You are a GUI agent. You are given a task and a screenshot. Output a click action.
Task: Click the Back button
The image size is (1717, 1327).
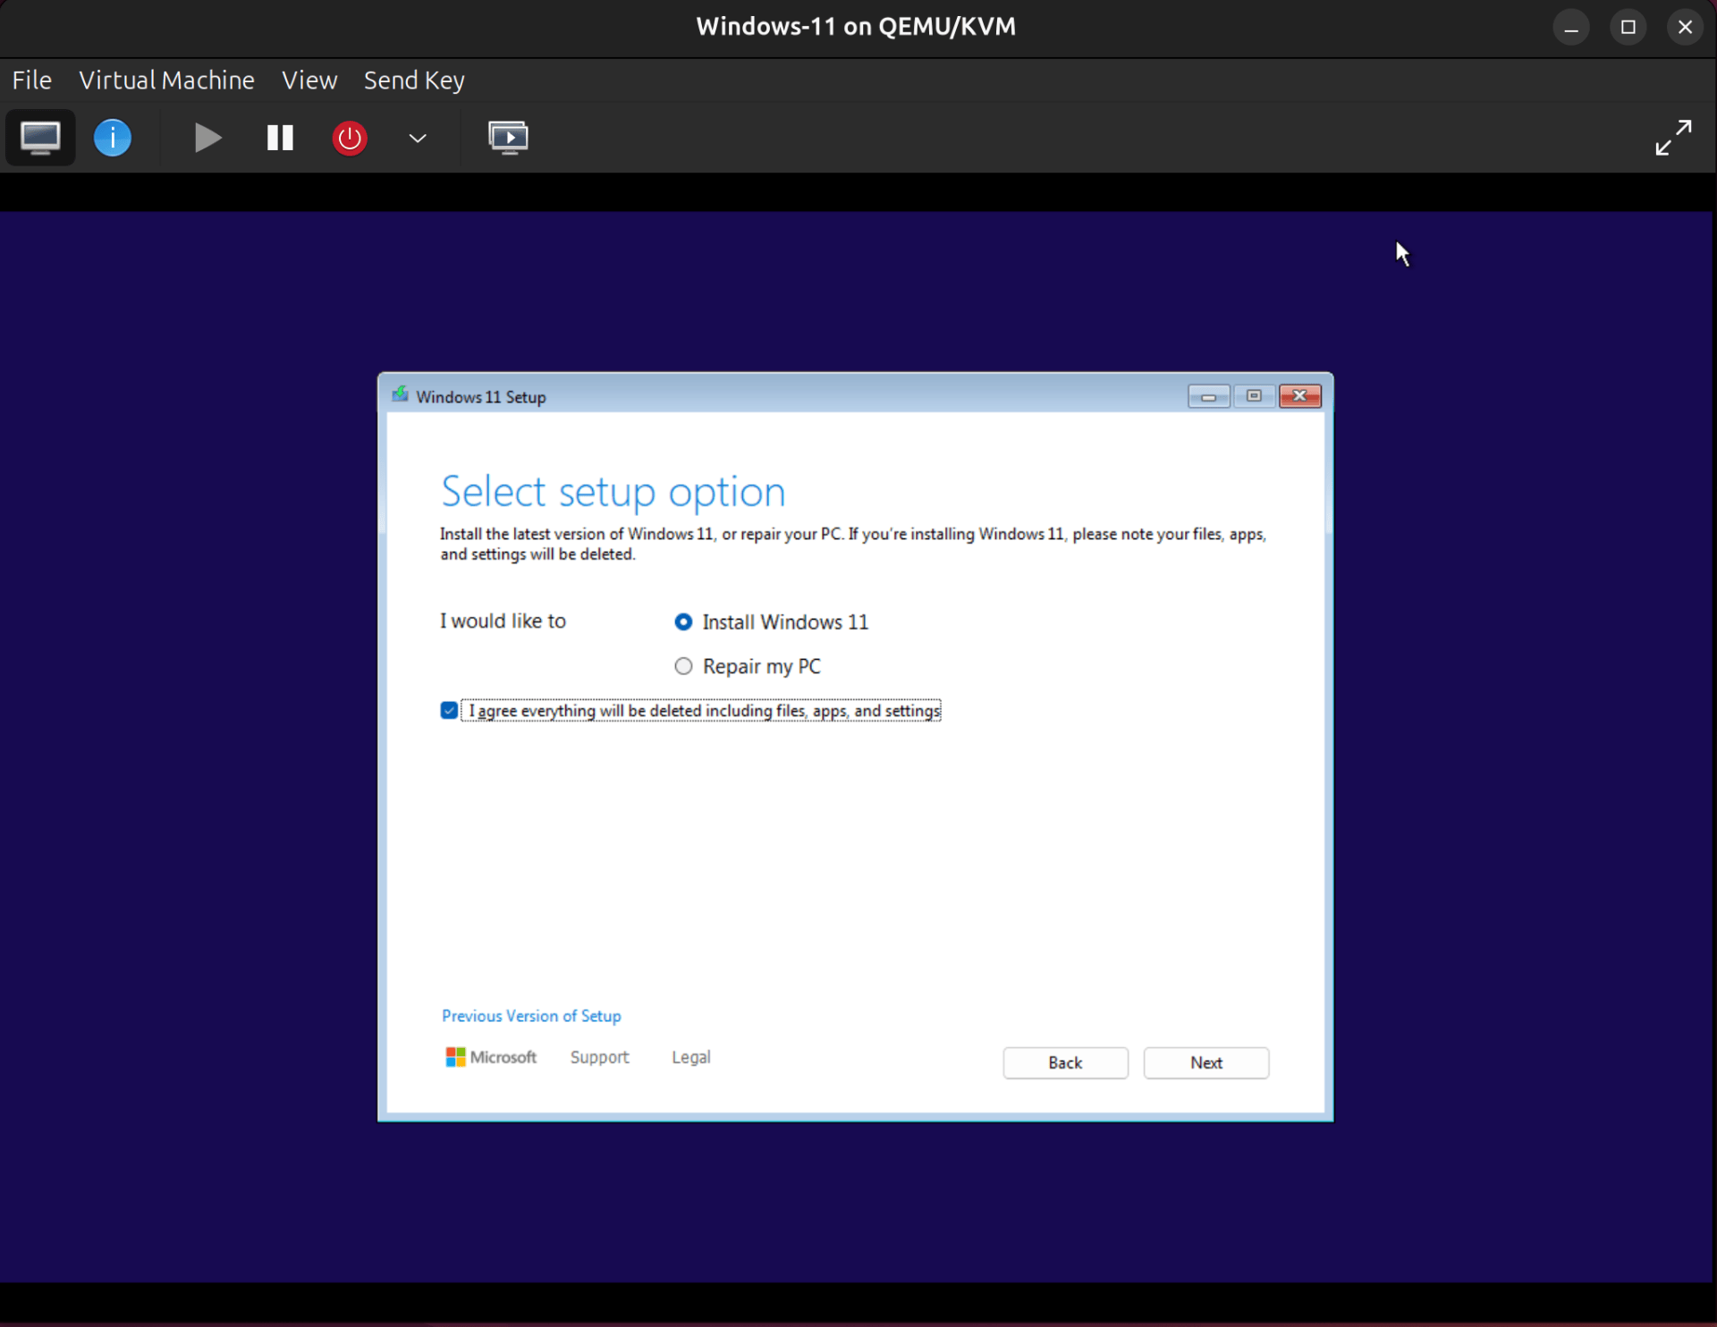[1065, 1062]
